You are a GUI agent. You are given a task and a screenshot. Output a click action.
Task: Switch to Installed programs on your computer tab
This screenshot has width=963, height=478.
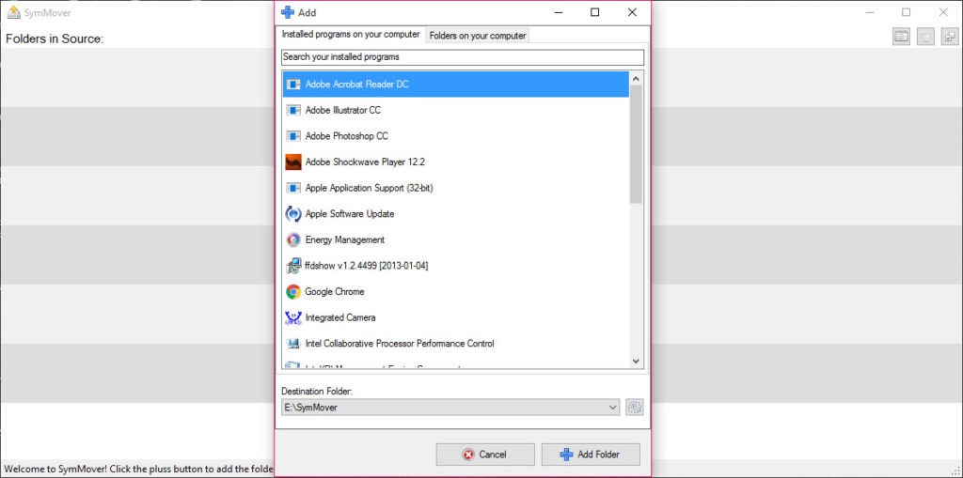[x=351, y=35]
